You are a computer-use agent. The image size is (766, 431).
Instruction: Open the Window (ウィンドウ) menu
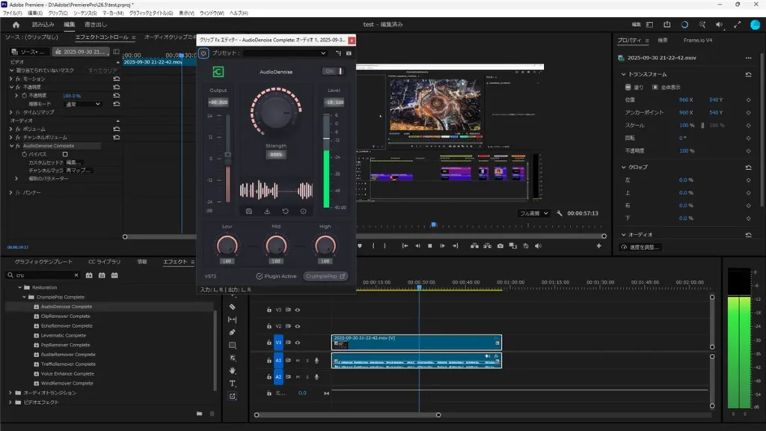212,13
